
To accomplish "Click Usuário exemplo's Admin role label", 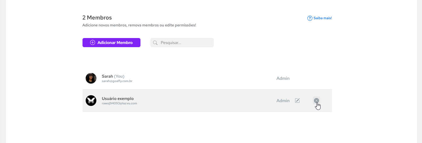I will 283,101.
